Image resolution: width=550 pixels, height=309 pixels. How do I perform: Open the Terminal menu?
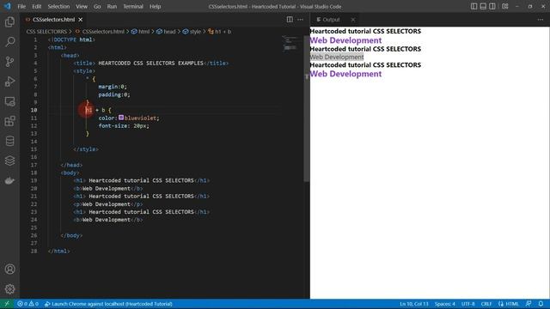click(x=133, y=6)
